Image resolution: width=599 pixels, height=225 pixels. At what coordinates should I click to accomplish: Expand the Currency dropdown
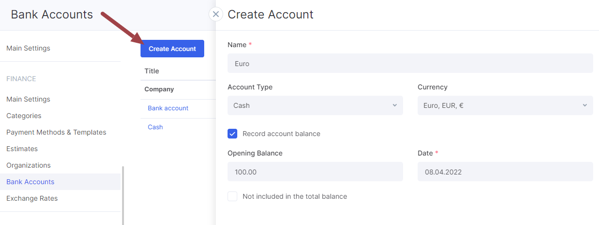pyautogui.click(x=505, y=105)
